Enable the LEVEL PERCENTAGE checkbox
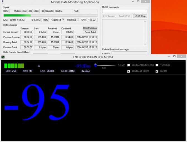187x142 pixels. (128, 65)
